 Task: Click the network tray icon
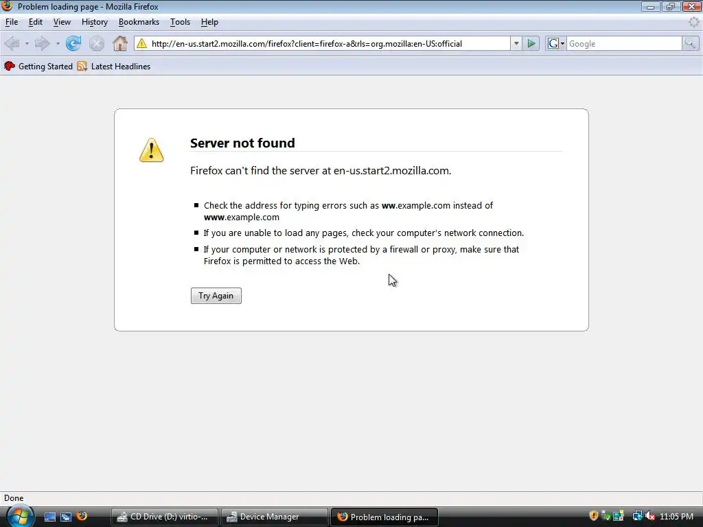(637, 516)
